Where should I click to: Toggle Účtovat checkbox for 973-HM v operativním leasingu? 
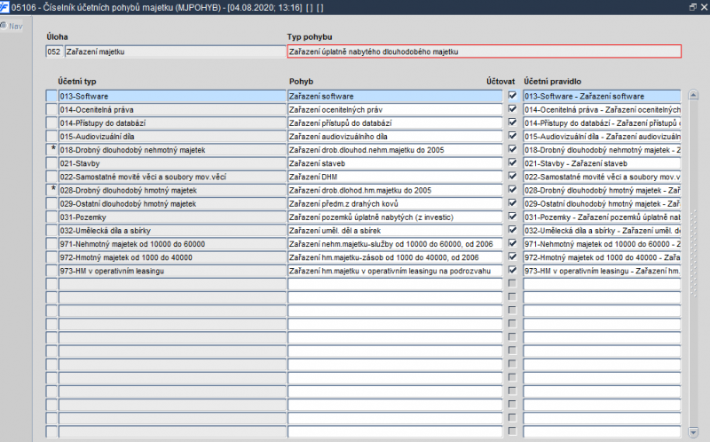[x=512, y=270]
